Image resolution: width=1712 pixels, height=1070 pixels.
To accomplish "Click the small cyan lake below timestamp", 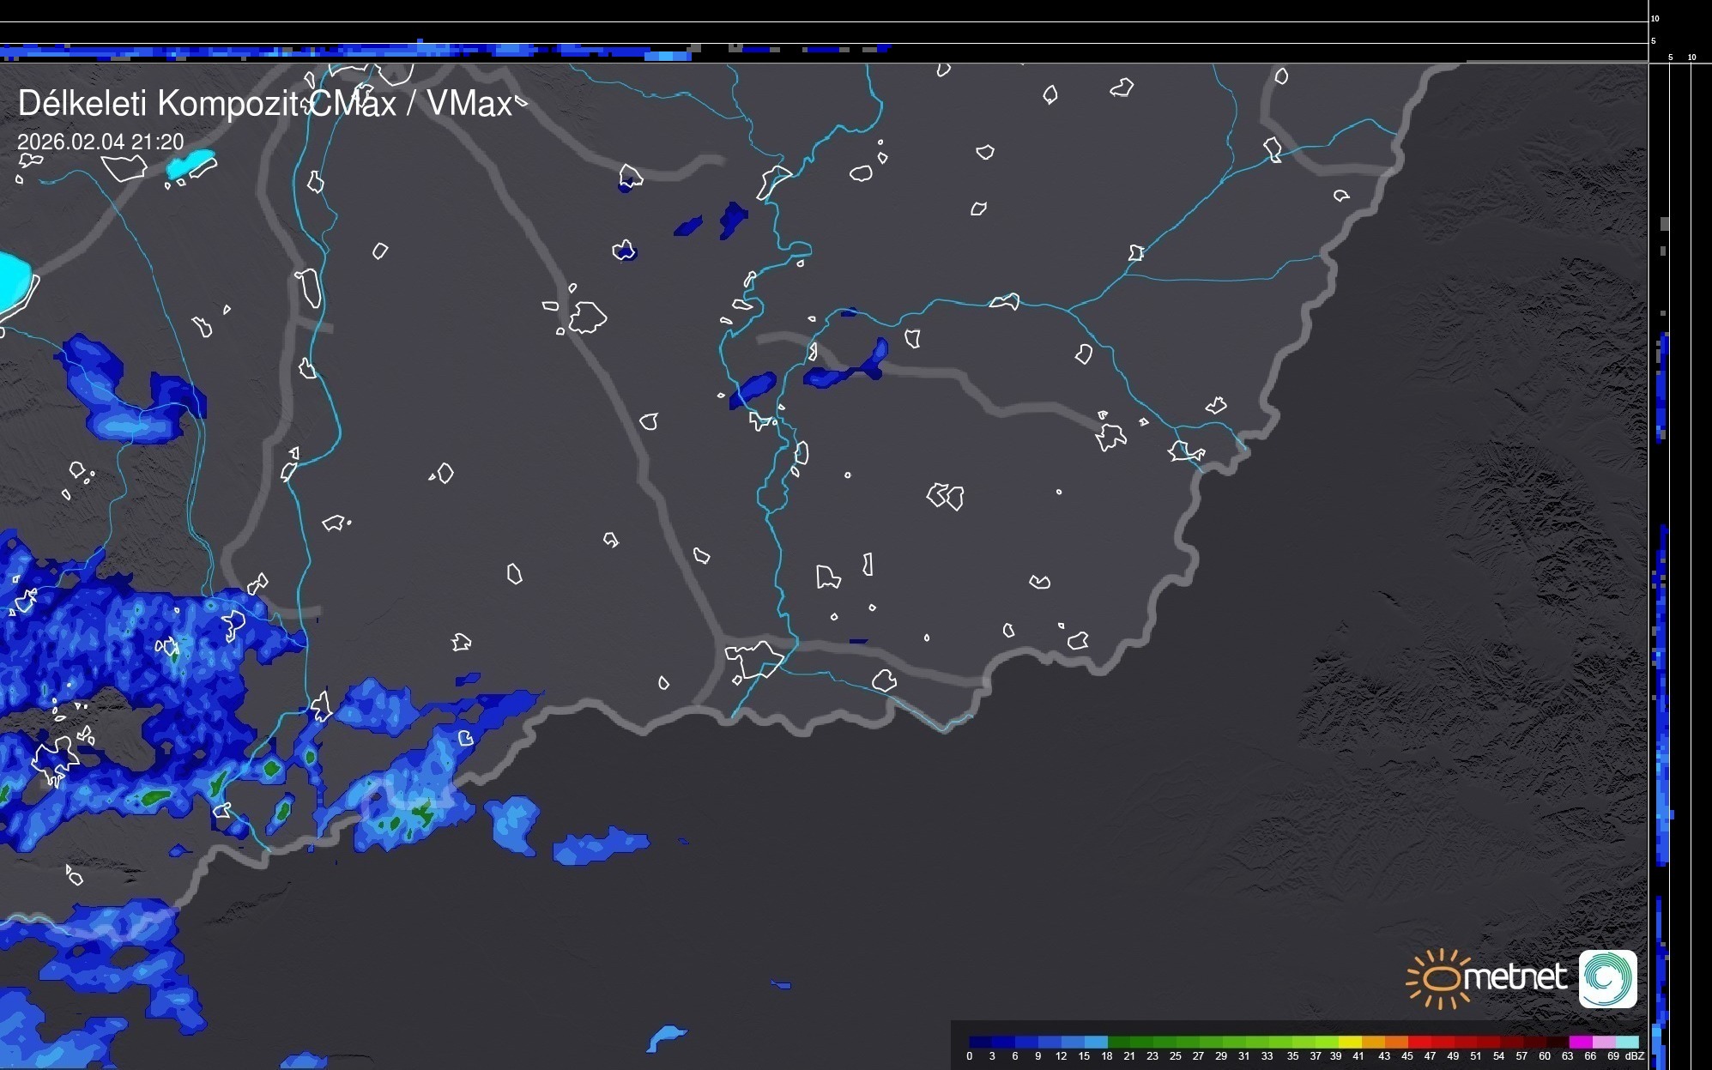I will 191,163.
